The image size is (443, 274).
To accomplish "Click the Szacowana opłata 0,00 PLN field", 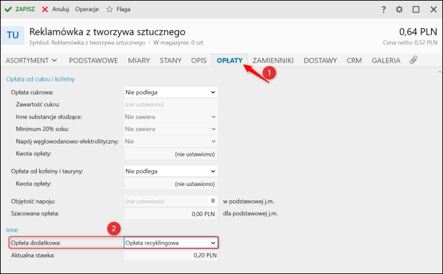I will pyautogui.click(x=171, y=214).
